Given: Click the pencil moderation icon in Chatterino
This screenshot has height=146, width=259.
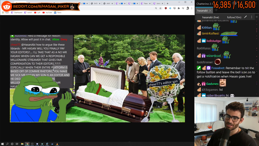Looking at the screenshot, I should 246,17.
